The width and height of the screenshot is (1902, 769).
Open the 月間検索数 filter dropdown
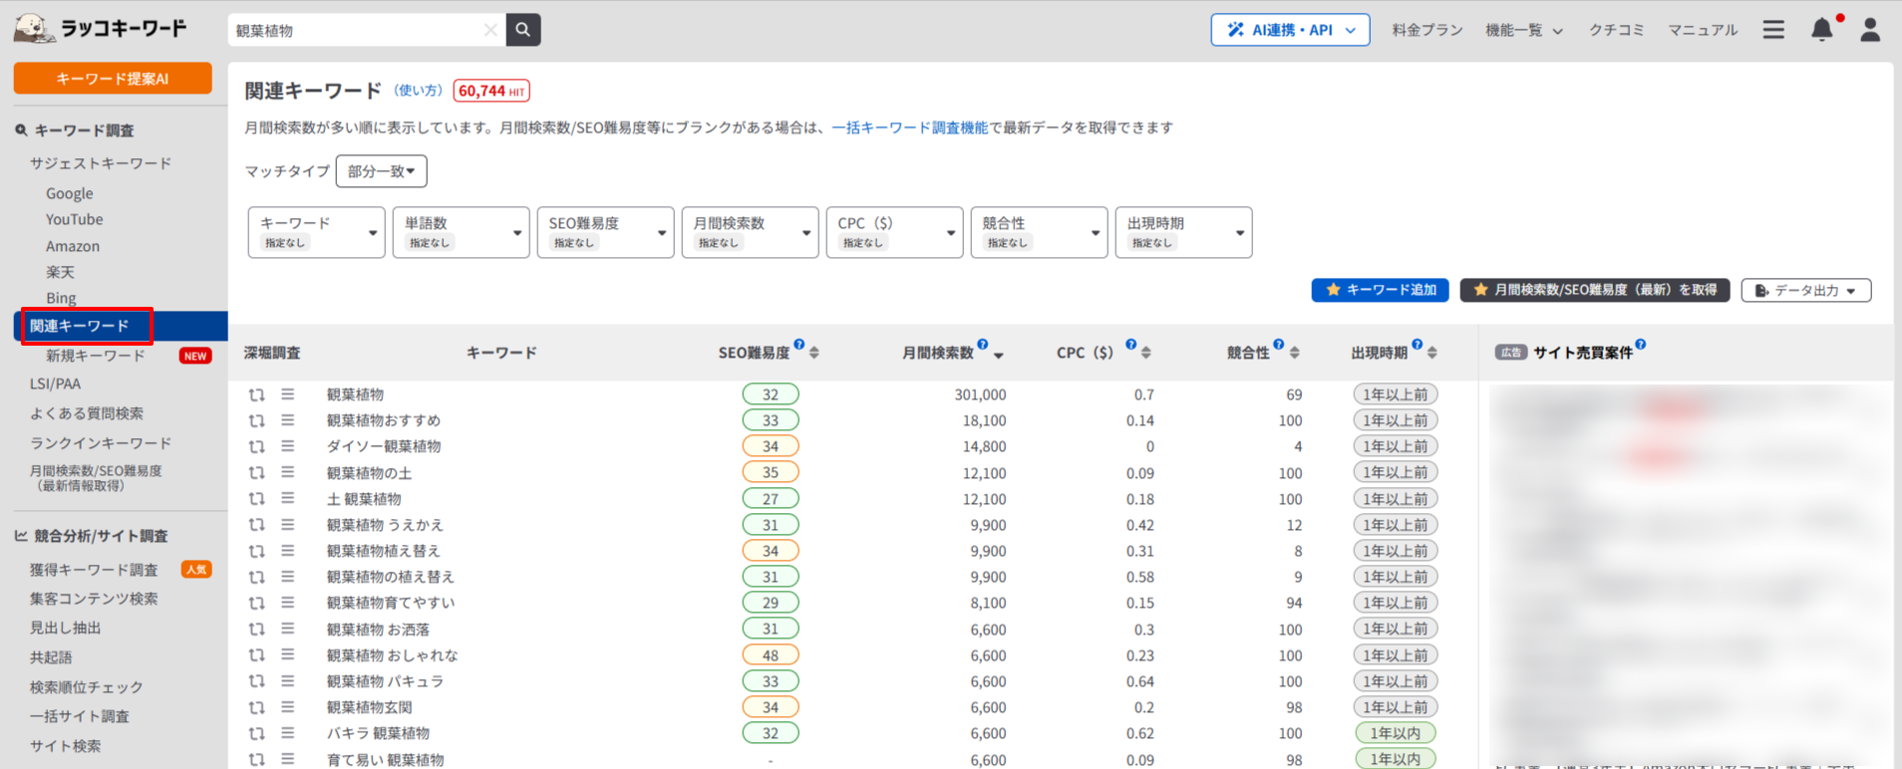tap(751, 232)
